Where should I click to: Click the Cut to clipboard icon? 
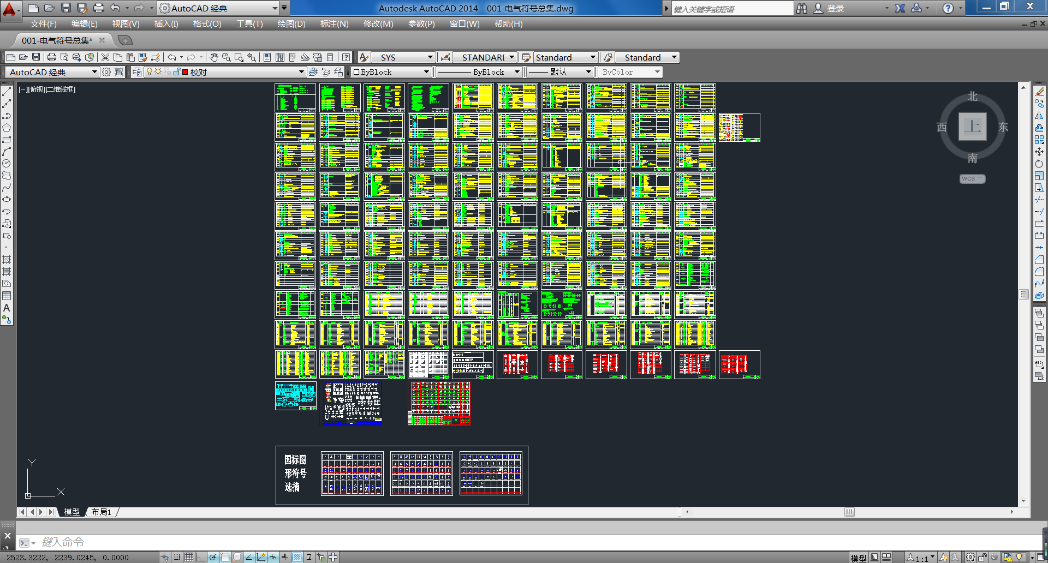(x=105, y=57)
